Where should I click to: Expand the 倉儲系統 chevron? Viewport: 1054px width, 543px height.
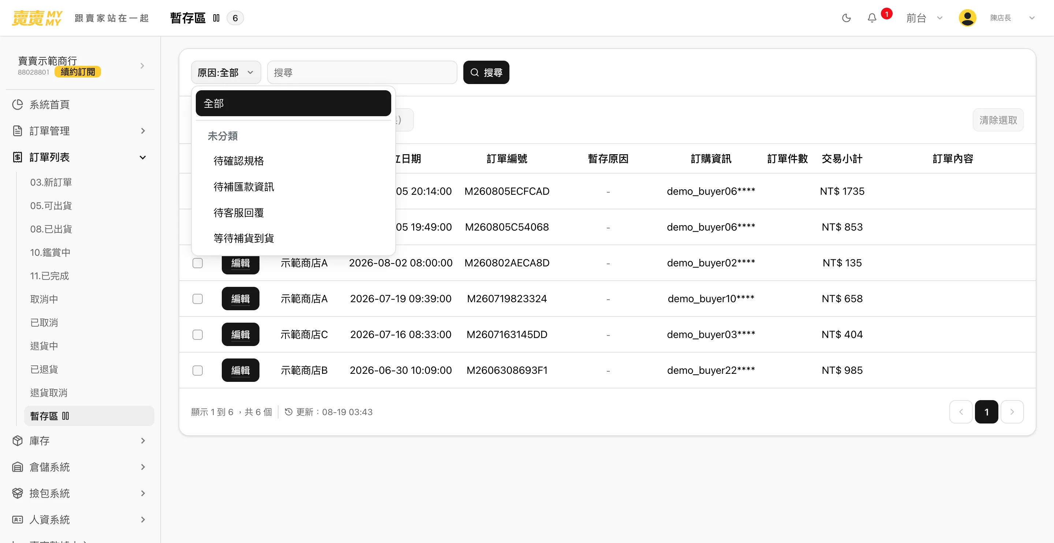pyautogui.click(x=143, y=467)
